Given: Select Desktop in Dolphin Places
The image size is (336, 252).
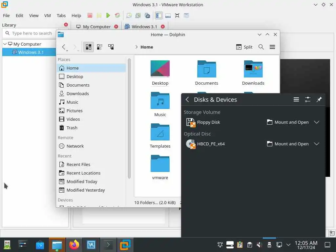Looking at the screenshot, I should (92, 76).
